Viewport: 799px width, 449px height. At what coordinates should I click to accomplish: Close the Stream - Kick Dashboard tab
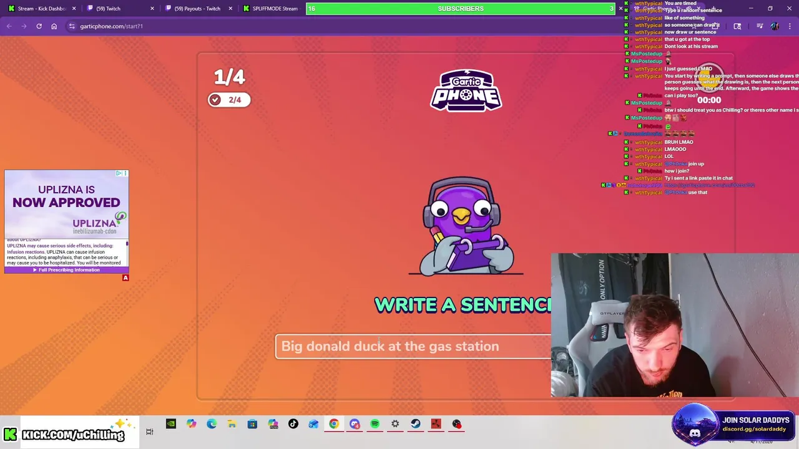[74, 9]
